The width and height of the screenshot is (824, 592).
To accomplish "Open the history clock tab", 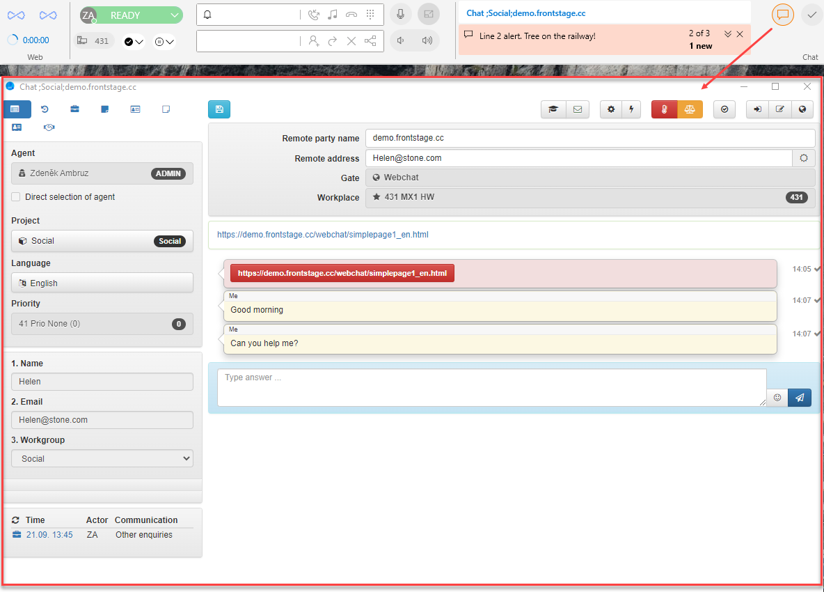I will tap(45, 109).
